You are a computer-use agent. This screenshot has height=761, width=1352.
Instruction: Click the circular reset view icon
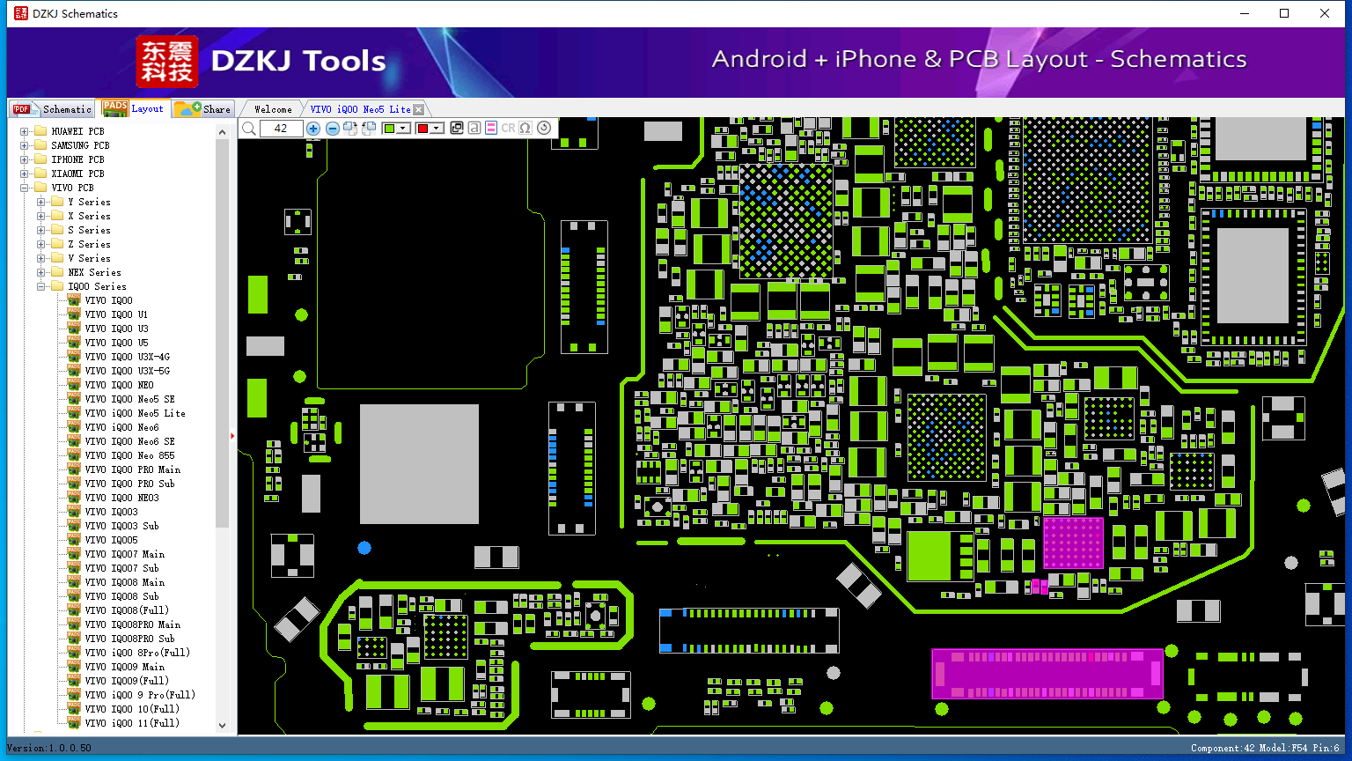click(544, 129)
